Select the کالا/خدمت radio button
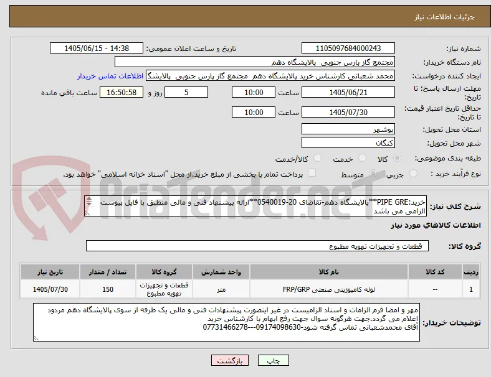The image size is (491, 377). tap(318, 158)
